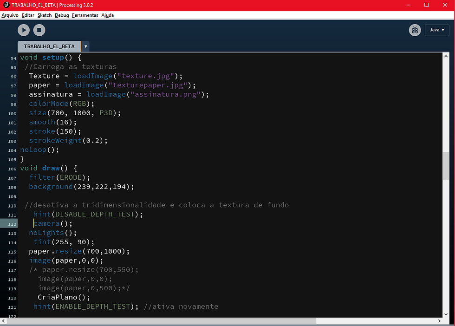Click on "background(239,222,194);" line
The height and width of the screenshot is (326, 455).
click(81, 187)
